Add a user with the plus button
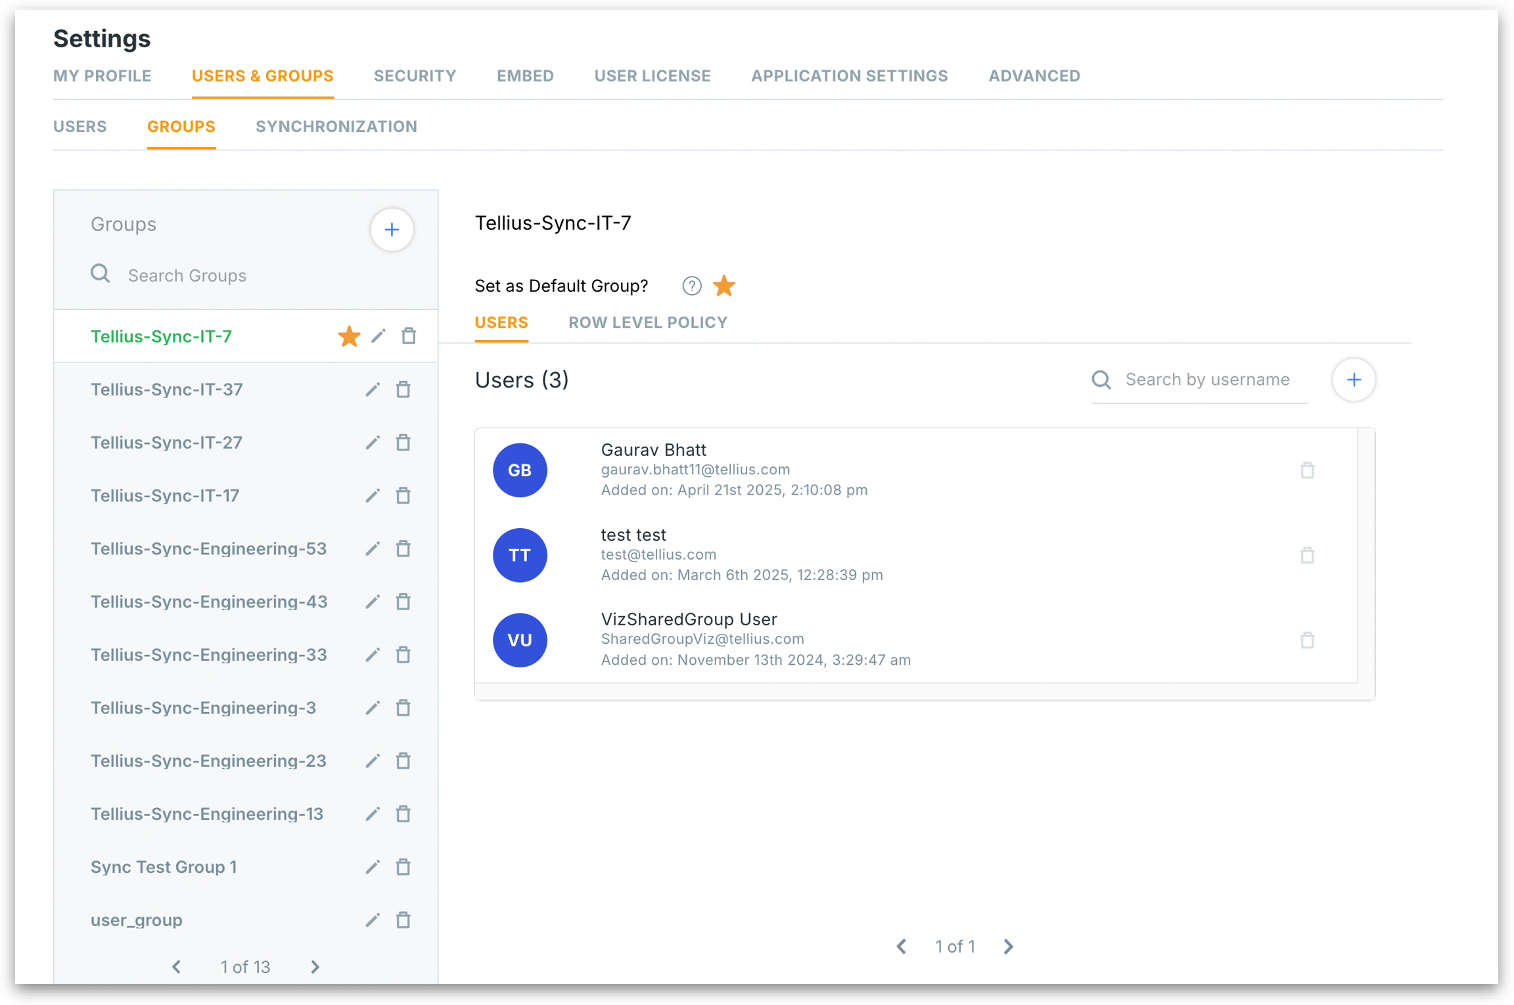This screenshot has width=1514, height=1005. [x=1354, y=380]
